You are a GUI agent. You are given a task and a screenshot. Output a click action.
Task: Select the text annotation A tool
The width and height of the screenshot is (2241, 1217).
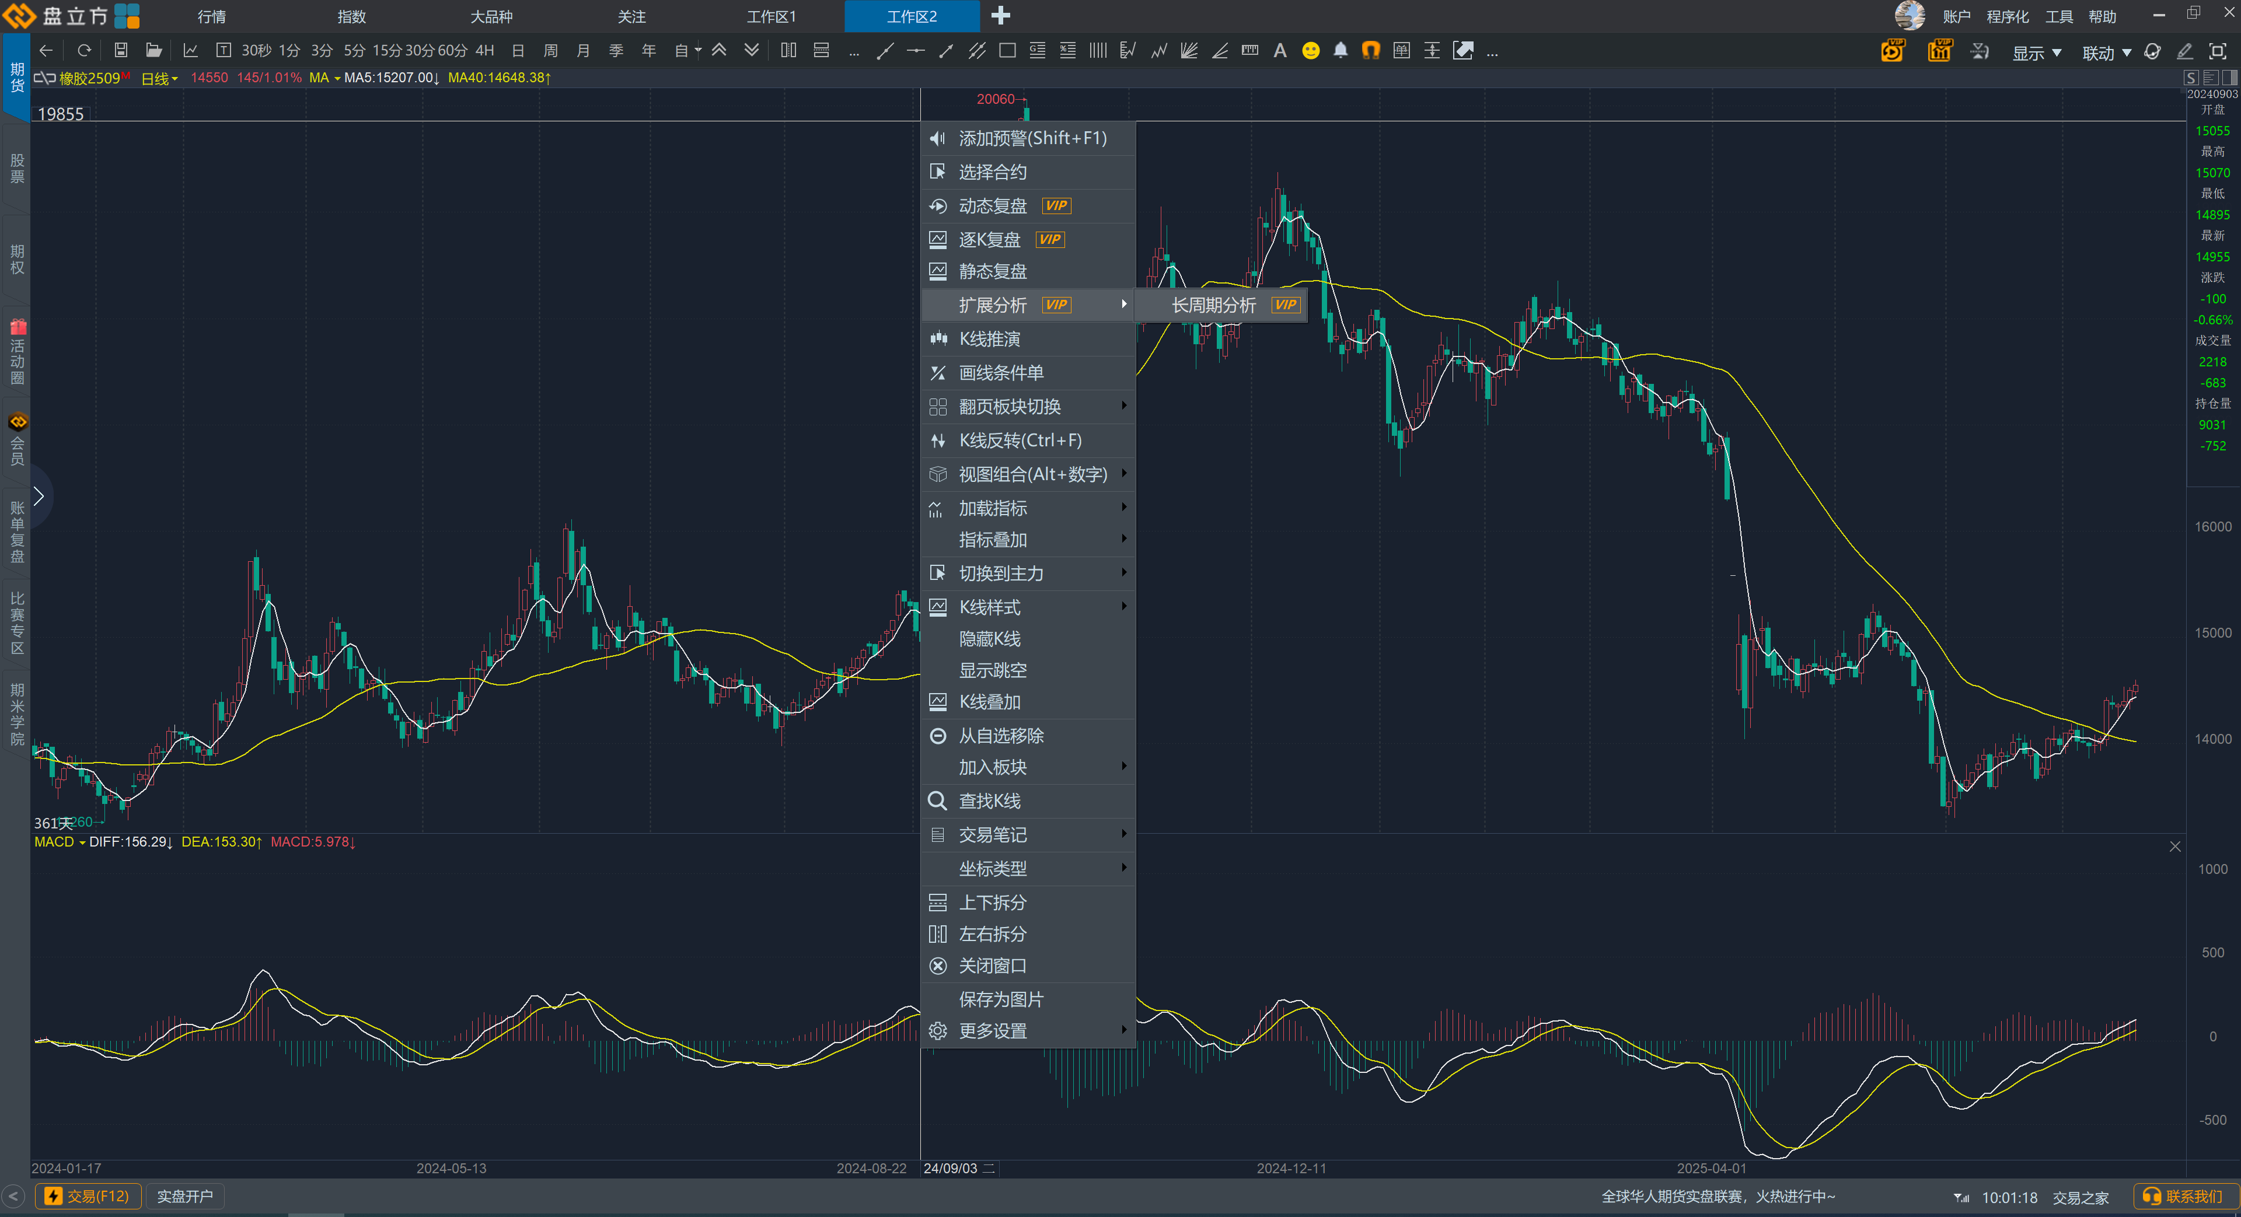[1280, 50]
